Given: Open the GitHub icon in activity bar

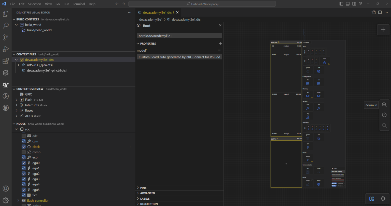Looking at the screenshot, I should tap(6, 108).
